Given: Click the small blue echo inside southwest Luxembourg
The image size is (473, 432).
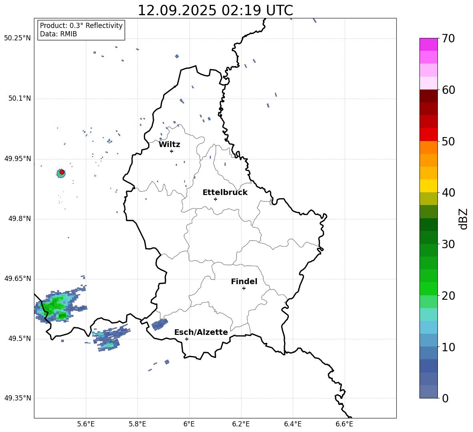Looking at the screenshot, I should [159, 324].
